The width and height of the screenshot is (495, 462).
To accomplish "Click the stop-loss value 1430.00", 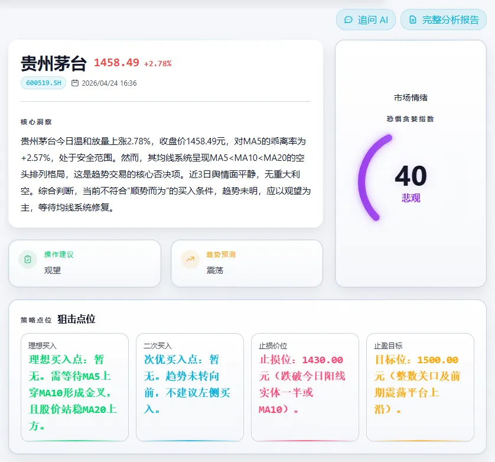I will click(323, 360).
